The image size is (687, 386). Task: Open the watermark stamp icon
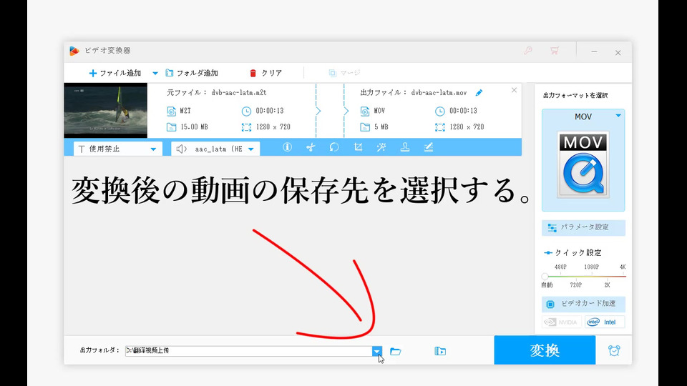point(405,147)
